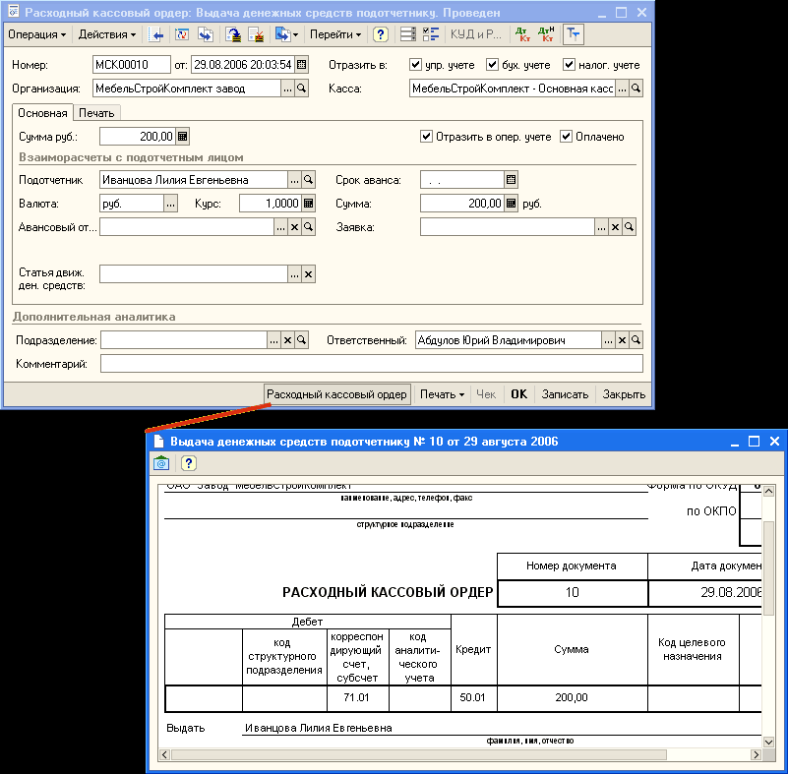Click Подразделение ellipsis select button
788x774 pixels.
tap(273, 340)
